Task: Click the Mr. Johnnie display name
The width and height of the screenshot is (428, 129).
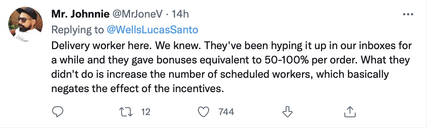Action: pyautogui.click(x=80, y=14)
